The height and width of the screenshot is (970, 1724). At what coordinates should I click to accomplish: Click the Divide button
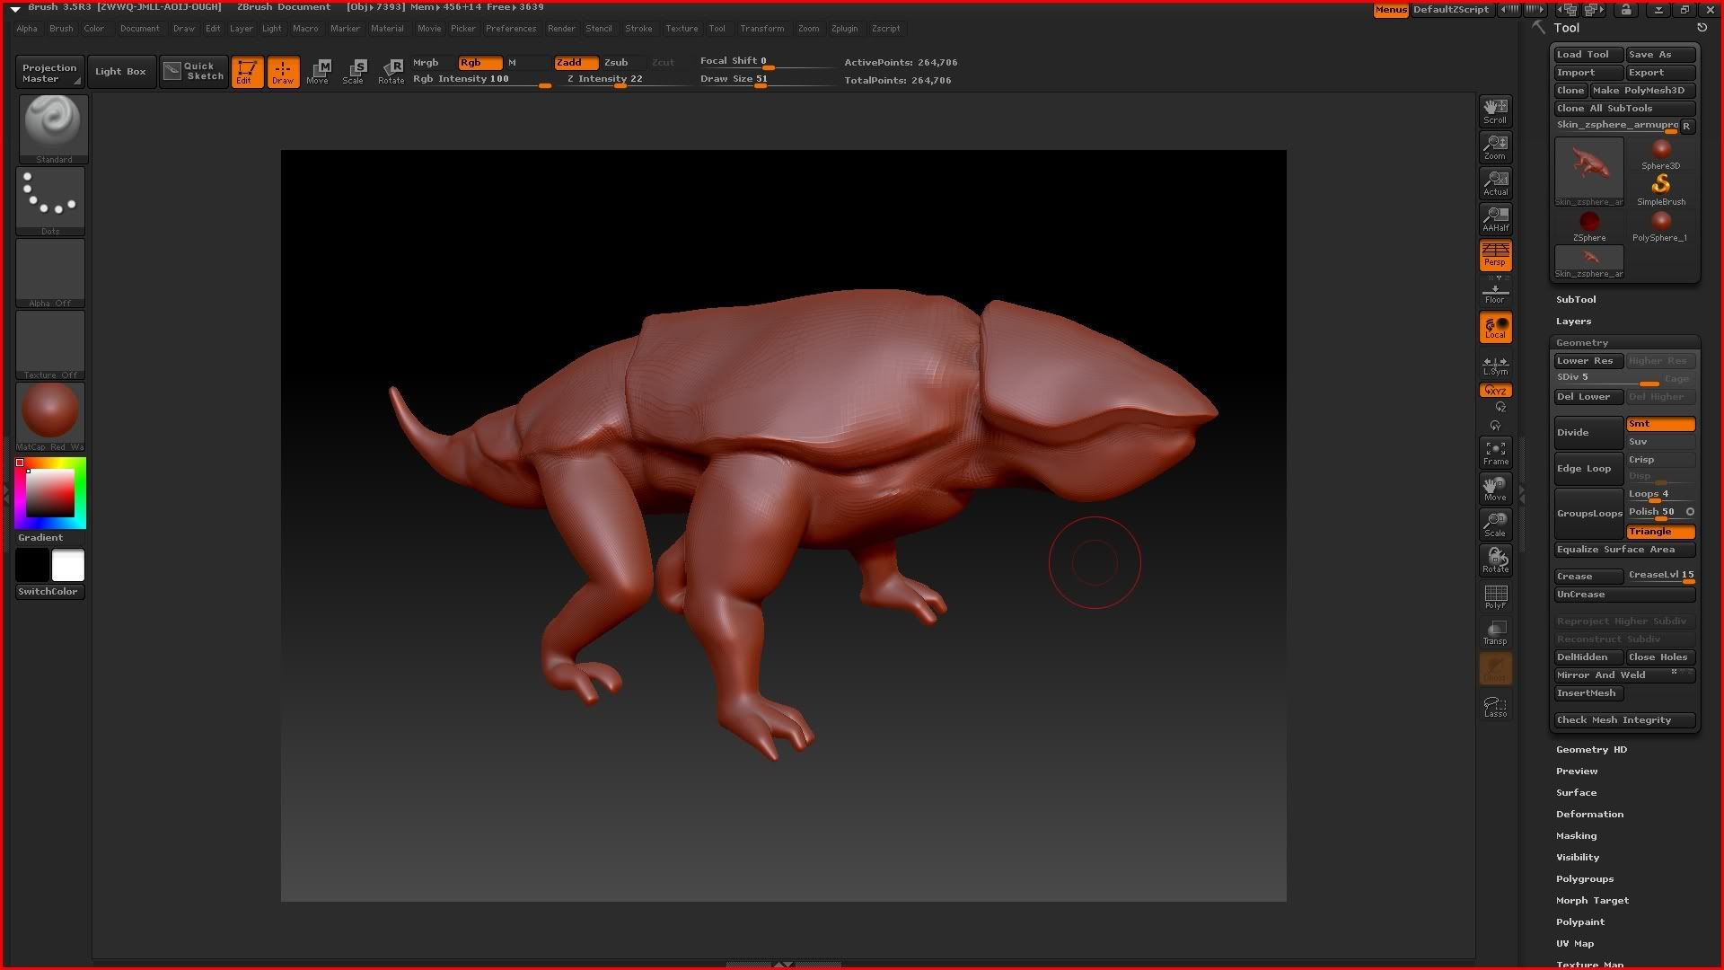point(1588,433)
